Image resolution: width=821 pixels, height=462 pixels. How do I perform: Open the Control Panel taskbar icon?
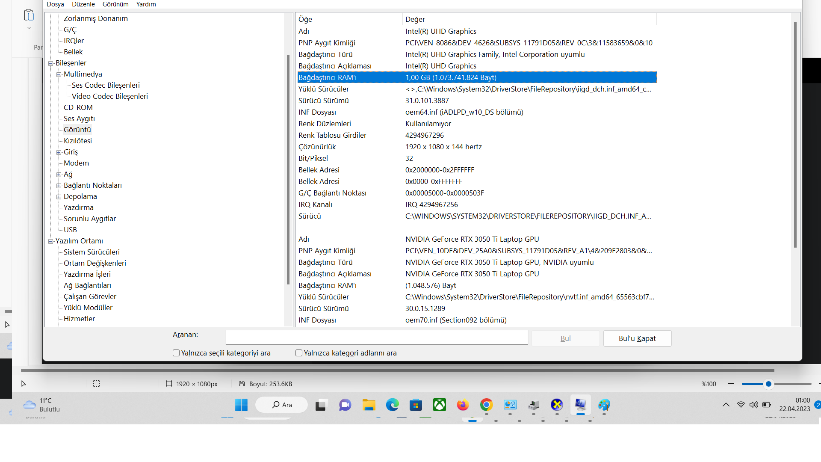click(x=510, y=405)
